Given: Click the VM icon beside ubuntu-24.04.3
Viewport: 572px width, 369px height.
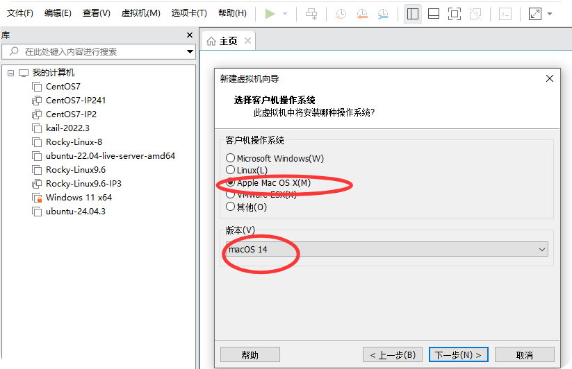Looking at the screenshot, I should coord(36,211).
